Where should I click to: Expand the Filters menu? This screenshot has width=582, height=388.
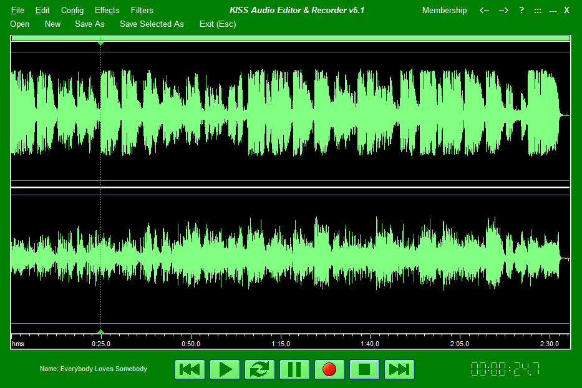(142, 10)
